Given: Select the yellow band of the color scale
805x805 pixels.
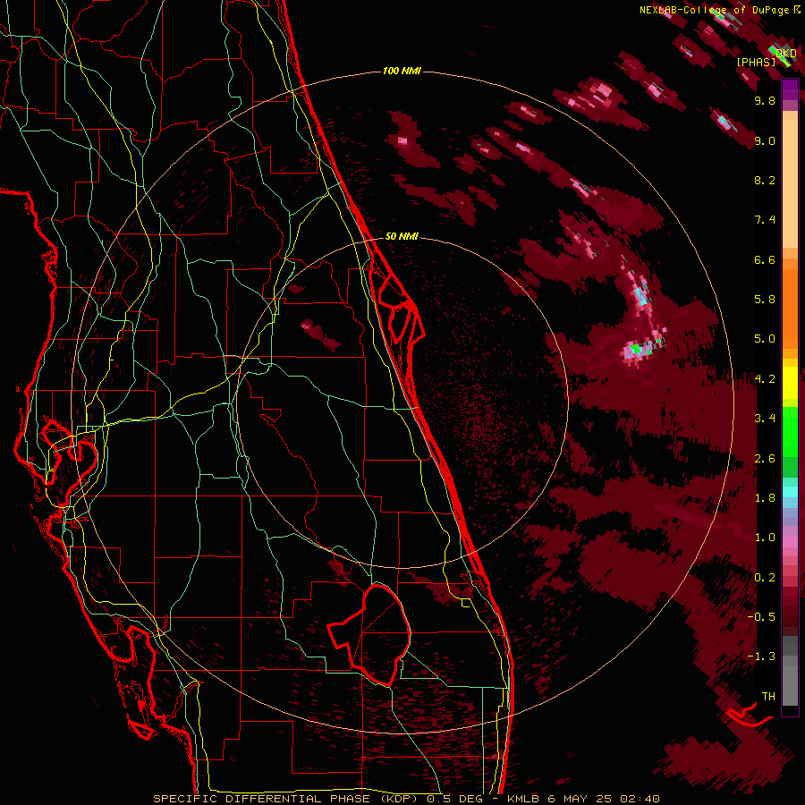Looking at the screenshot, I should point(790,383).
